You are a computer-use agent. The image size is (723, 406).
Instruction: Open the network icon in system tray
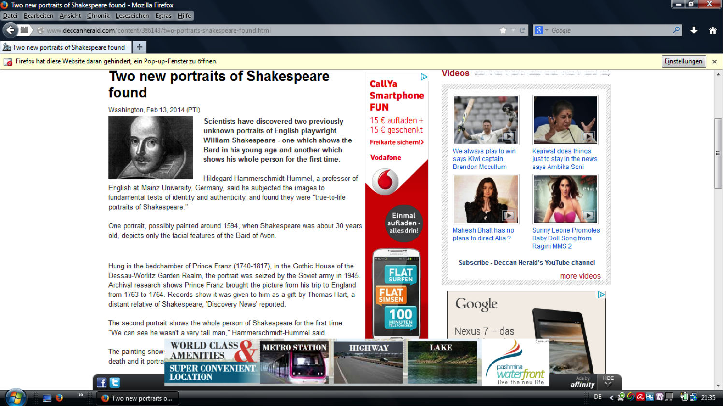point(693,397)
